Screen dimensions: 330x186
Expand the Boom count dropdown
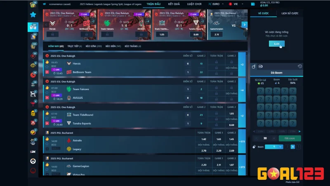tap(275, 147)
